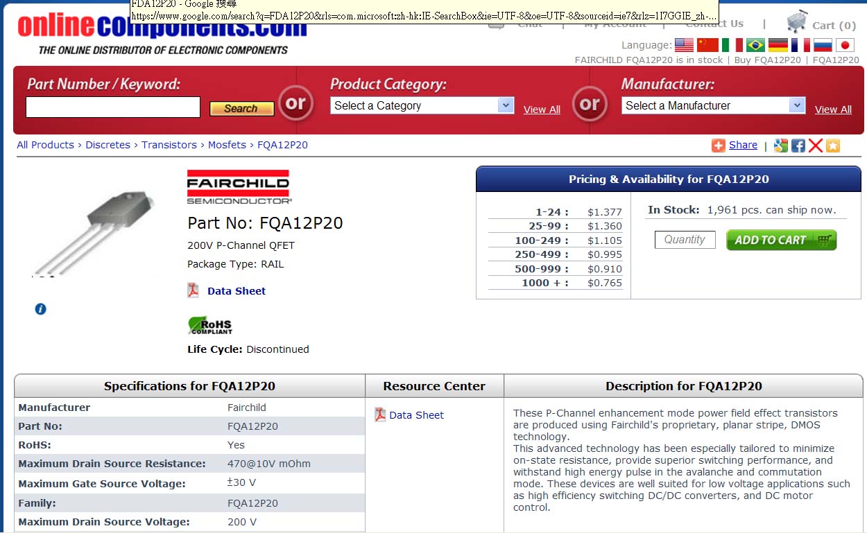
Task: Click the ADD TO CART button
Action: coord(782,240)
